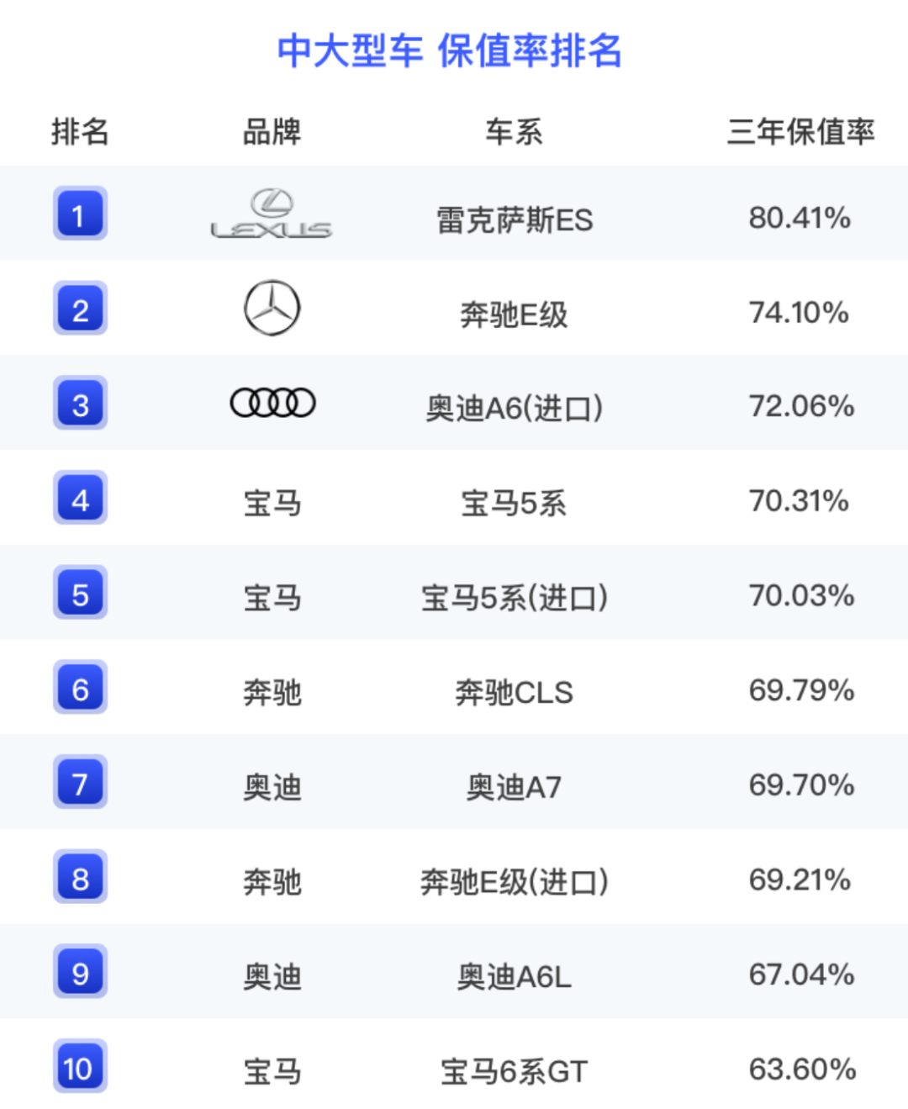
Task: Click the rank 1 badge
Action: [80, 214]
